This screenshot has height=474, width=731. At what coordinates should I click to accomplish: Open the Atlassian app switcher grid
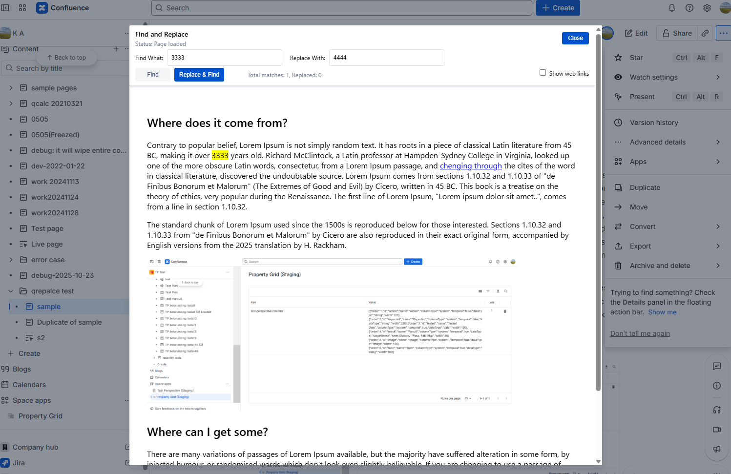coord(22,7)
